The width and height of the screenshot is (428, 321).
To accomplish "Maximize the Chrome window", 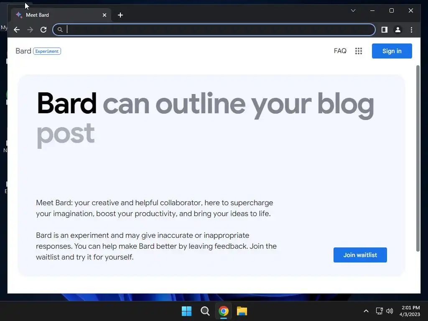I will (391, 10).
